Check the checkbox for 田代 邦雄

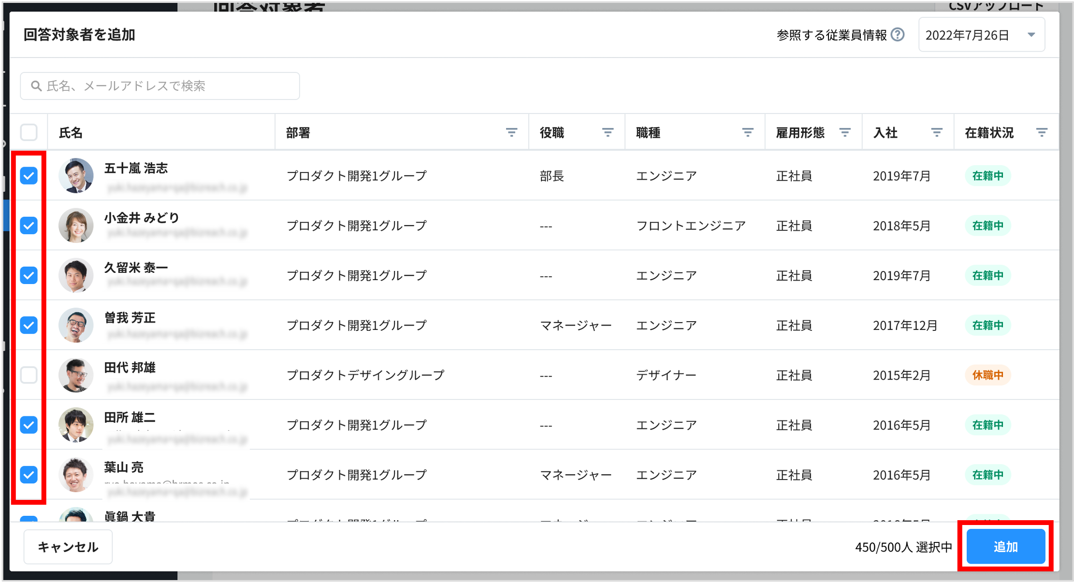tap(29, 375)
